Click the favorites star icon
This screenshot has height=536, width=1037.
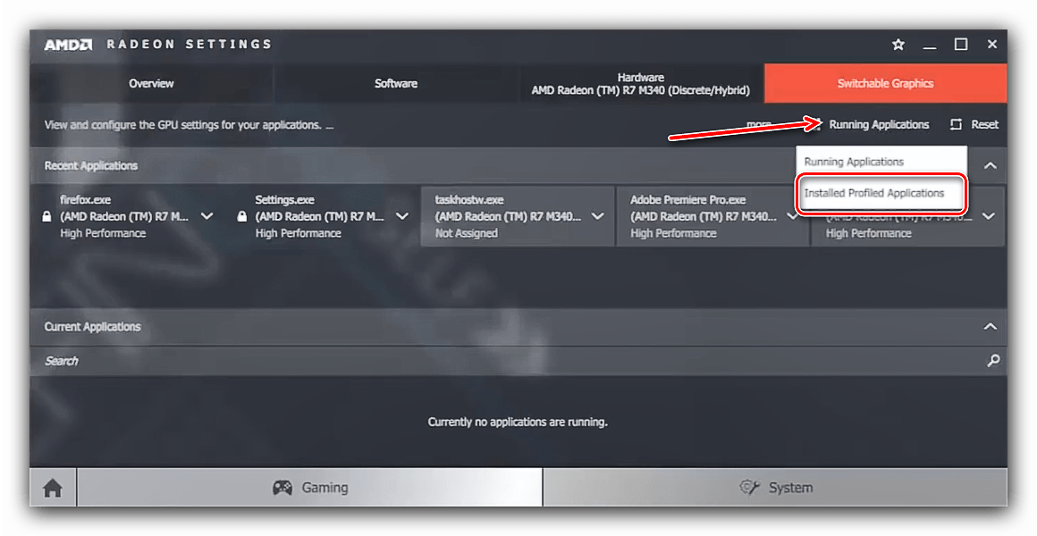click(x=898, y=45)
